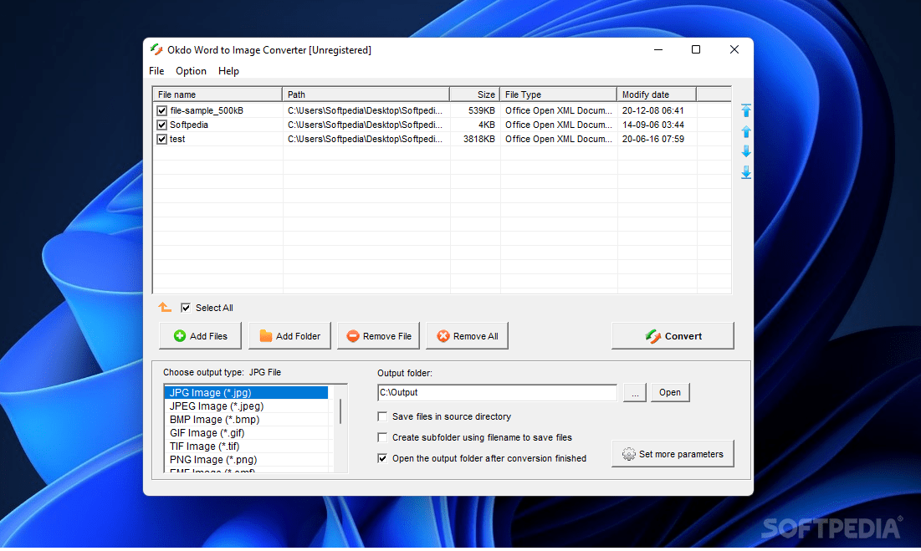Screen dimensions: 921x551
Task: Click the move-to-bottom arrow icon
Action: click(746, 172)
